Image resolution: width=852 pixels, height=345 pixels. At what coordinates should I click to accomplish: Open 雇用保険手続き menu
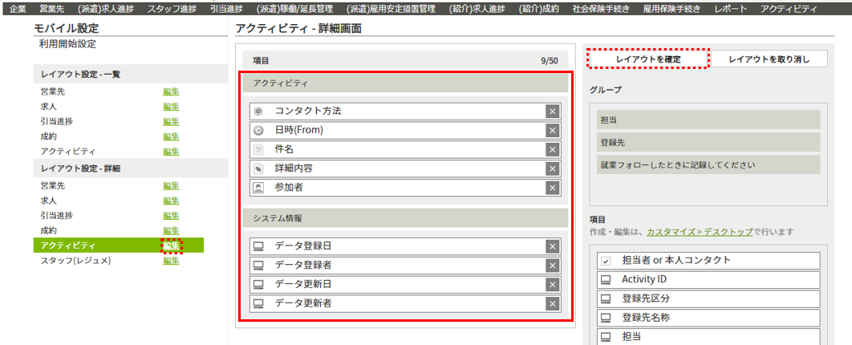[x=671, y=9]
